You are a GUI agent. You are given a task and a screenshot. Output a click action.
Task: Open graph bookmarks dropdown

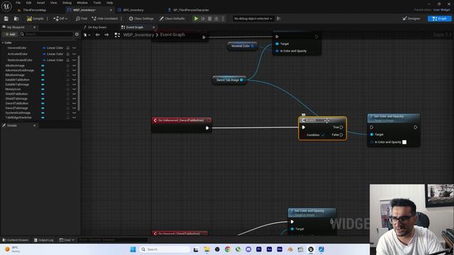[87, 35]
